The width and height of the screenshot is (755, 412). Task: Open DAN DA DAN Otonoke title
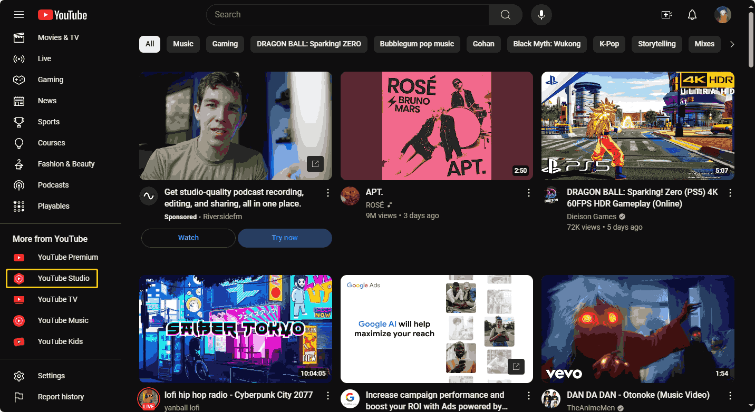(638, 395)
